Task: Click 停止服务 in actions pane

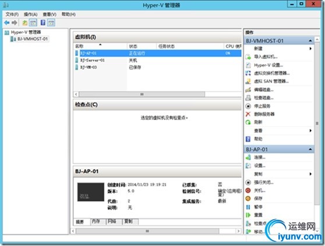Action: coord(262,106)
